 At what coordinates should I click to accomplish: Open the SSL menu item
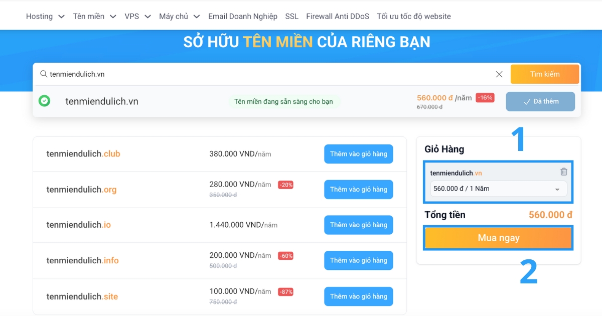click(x=291, y=16)
